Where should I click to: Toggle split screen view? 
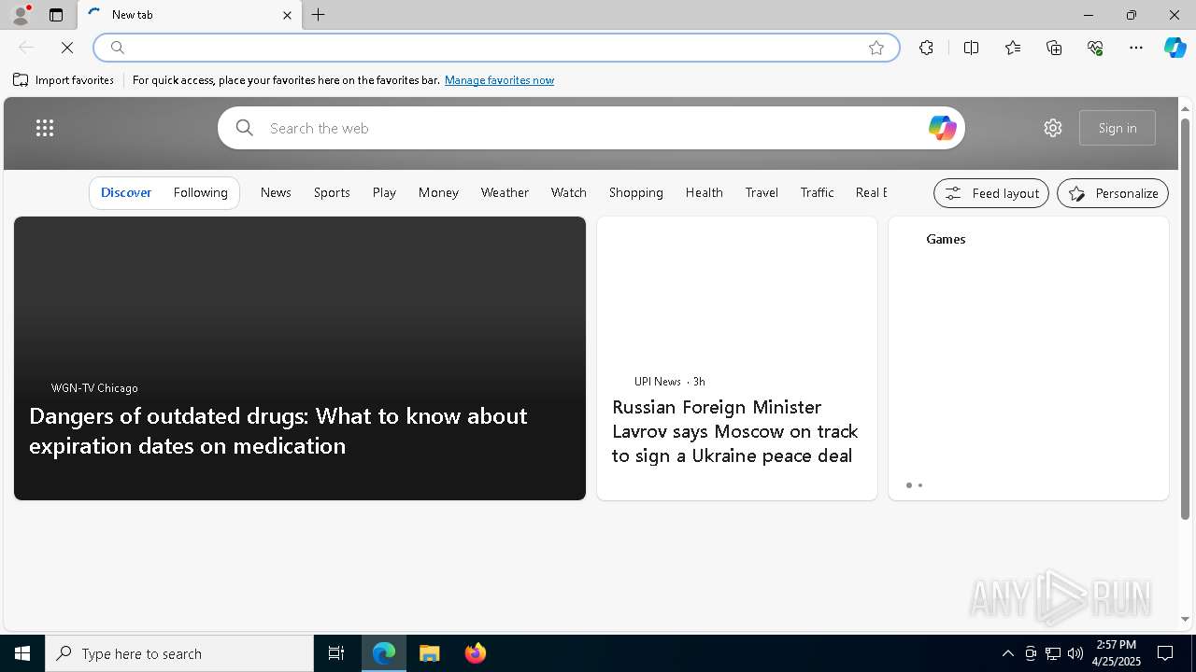pos(971,48)
